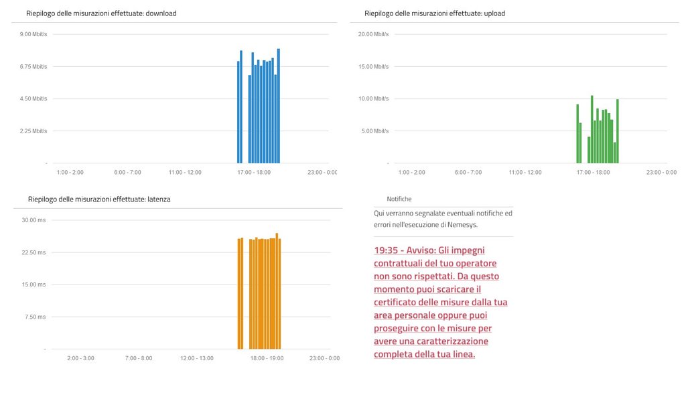
Task: Click the leftmost green upload bar
Action: (577, 134)
